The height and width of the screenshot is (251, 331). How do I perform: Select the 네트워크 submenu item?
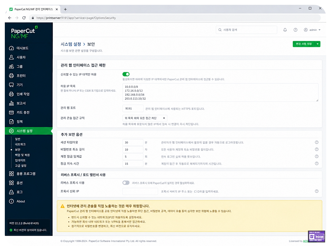(x=20, y=144)
